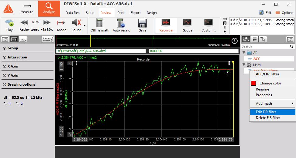Viewport: 296px width, 158px height.
Task: Choose Properties in context menu
Action: (x=264, y=95)
